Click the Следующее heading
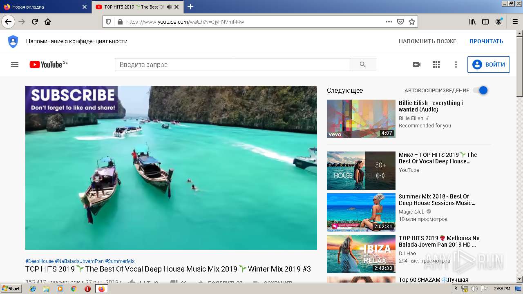The height and width of the screenshot is (294, 523). coord(345,90)
